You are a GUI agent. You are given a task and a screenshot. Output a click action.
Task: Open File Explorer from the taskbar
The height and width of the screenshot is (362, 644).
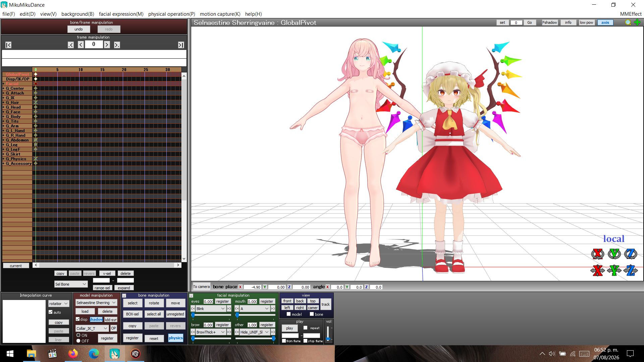tap(31, 354)
